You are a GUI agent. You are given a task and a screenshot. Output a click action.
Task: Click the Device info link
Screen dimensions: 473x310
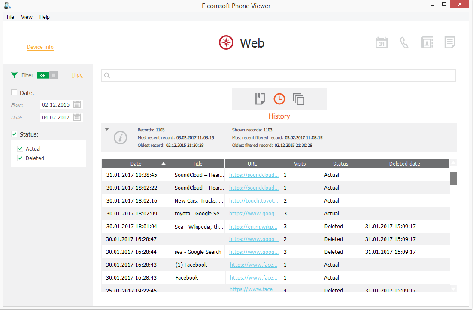click(x=40, y=47)
